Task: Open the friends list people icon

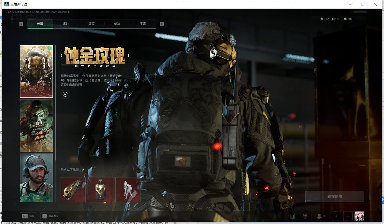Action: (x=321, y=216)
